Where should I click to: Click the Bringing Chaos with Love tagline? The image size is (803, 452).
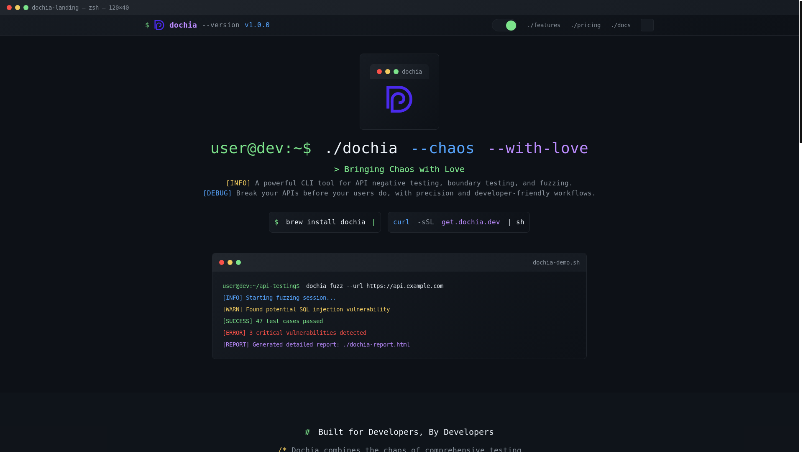point(399,169)
